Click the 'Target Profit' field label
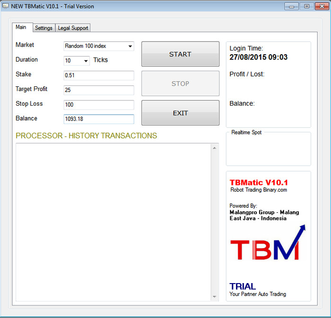Image resolution: width=331 pixels, height=318 pixels. (x=32, y=89)
